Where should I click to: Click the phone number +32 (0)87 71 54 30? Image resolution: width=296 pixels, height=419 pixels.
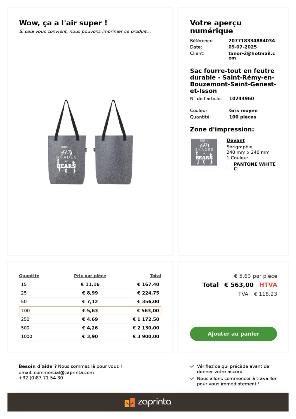pyautogui.click(x=41, y=378)
